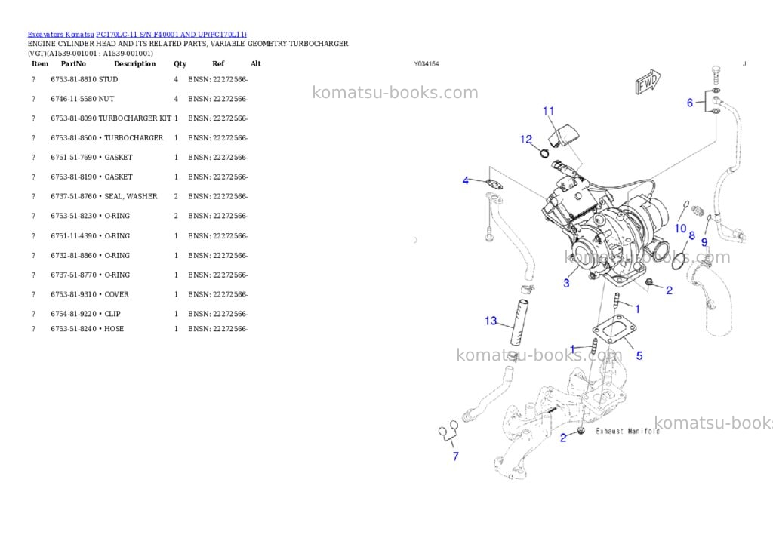Click callout number 13 beside hose
773x547 pixels.
point(491,321)
